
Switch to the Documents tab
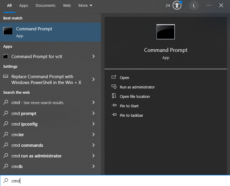click(45, 5)
